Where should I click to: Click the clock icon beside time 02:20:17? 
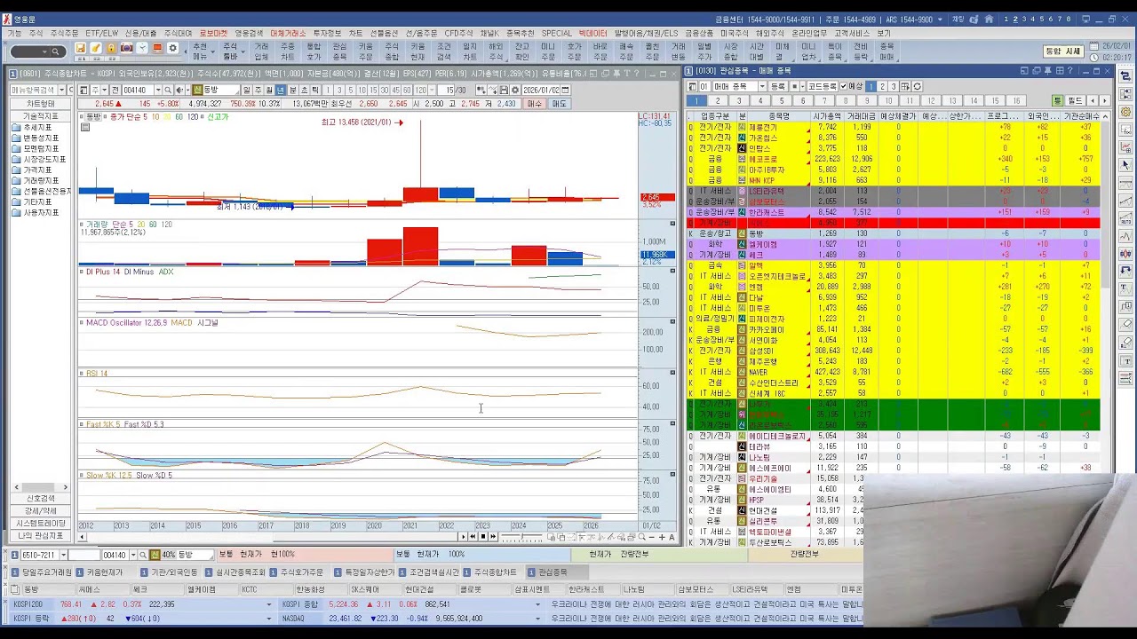coord(1093,57)
